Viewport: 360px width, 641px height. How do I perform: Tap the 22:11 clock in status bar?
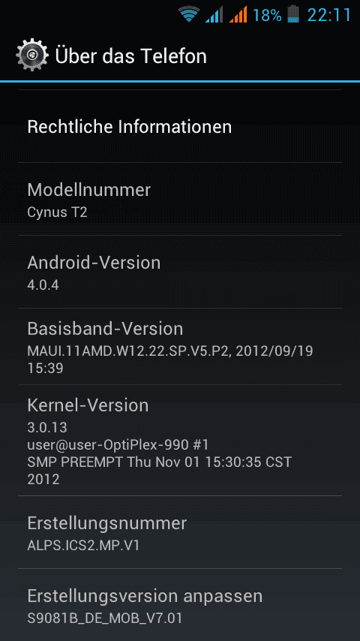328,15
